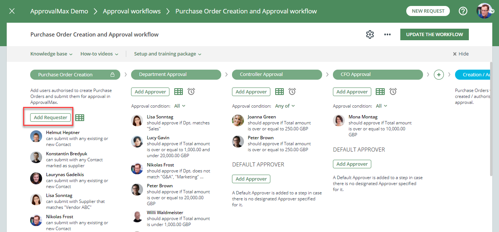The height and width of the screenshot is (232, 499).
Task: Set Controller Approval deadline clock icon
Action: click(x=292, y=92)
